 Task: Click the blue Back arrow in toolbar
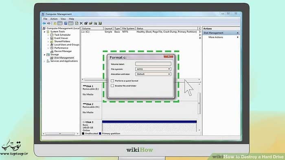pyautogui.click(x=44, y=23)
